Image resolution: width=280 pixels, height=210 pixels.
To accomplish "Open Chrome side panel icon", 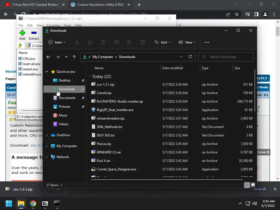I will click(256, 14).
